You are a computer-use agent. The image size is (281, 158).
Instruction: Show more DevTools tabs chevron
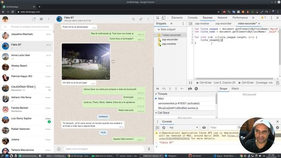253,18
